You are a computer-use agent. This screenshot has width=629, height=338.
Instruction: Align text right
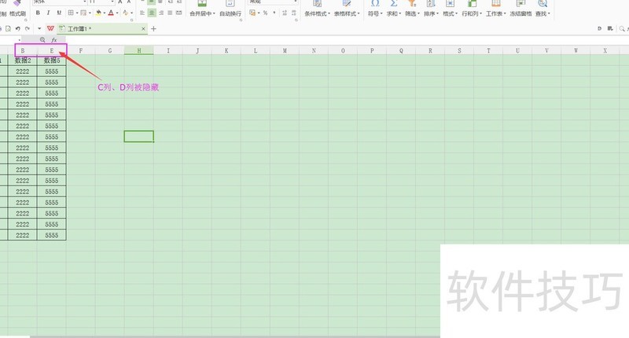tap(161, 13)
